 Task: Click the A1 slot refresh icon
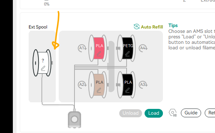click(82, 48)
